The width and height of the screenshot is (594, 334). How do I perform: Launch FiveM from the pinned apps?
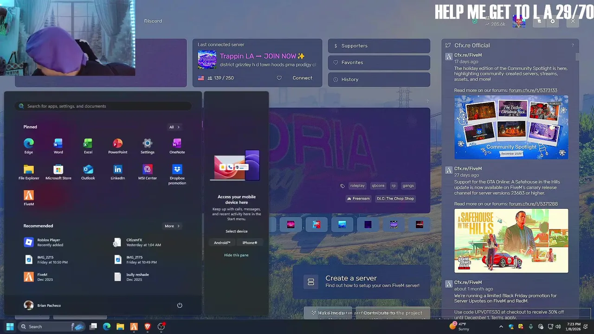[29, 198]
